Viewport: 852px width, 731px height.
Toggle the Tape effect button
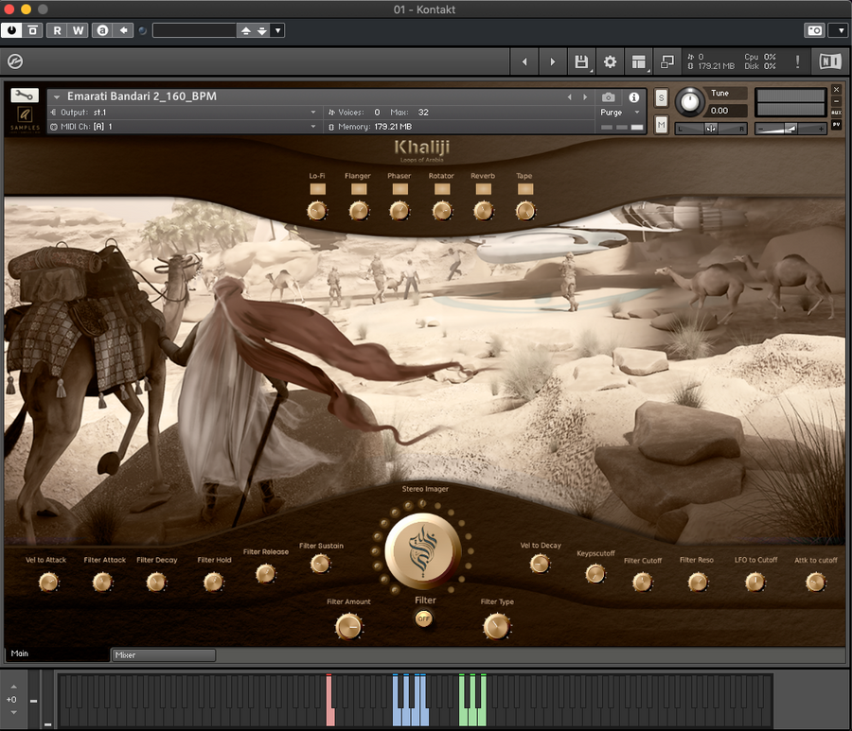[x=524, y=189]
